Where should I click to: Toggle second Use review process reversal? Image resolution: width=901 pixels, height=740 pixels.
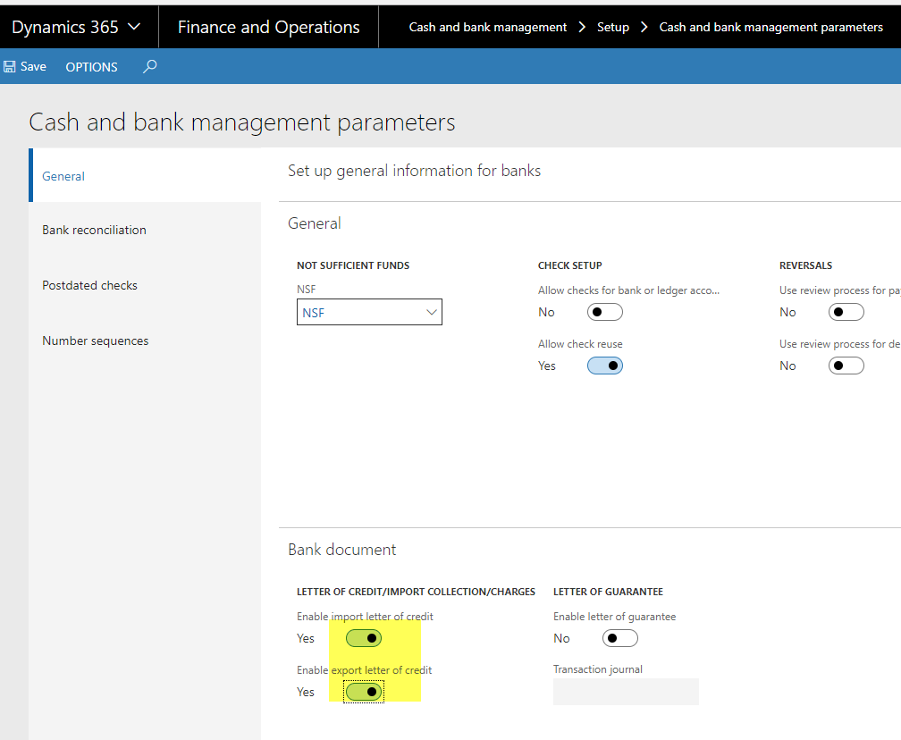pos(846,366)
